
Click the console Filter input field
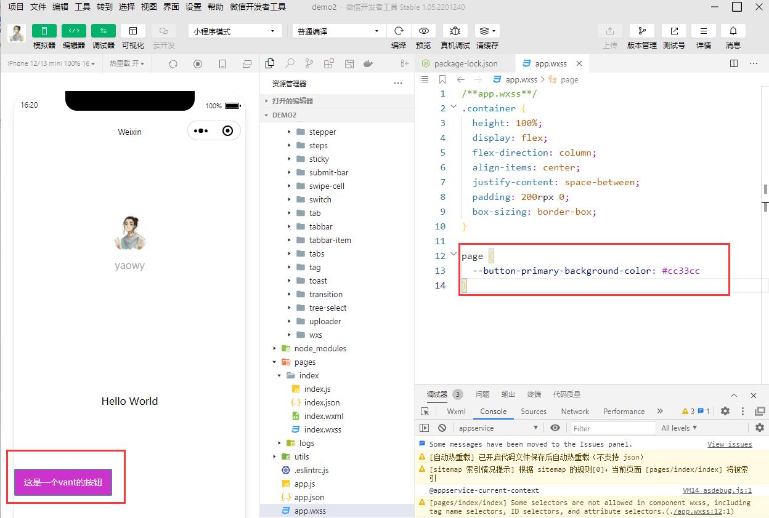tap(613, 428)
